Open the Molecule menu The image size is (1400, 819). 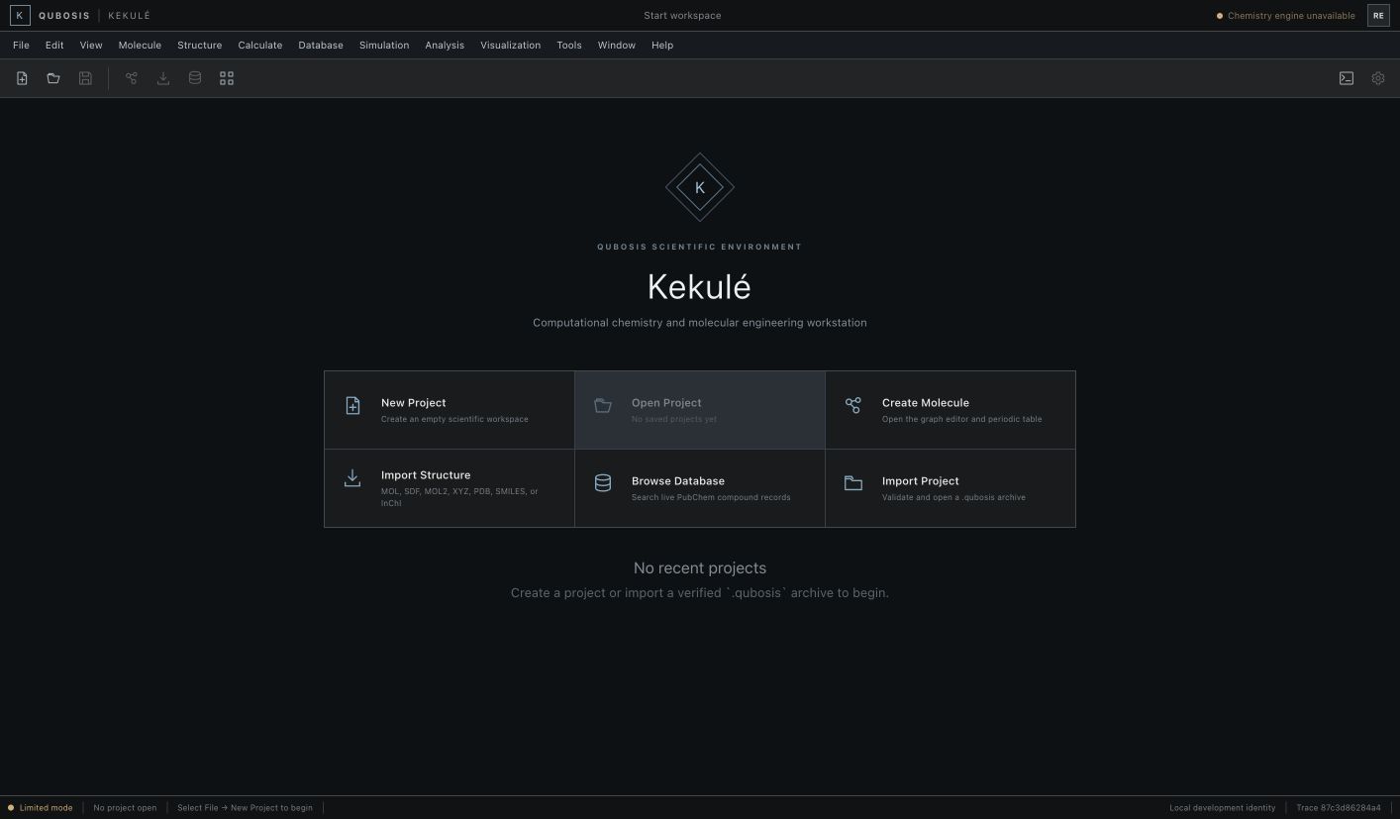coord(140,46)
